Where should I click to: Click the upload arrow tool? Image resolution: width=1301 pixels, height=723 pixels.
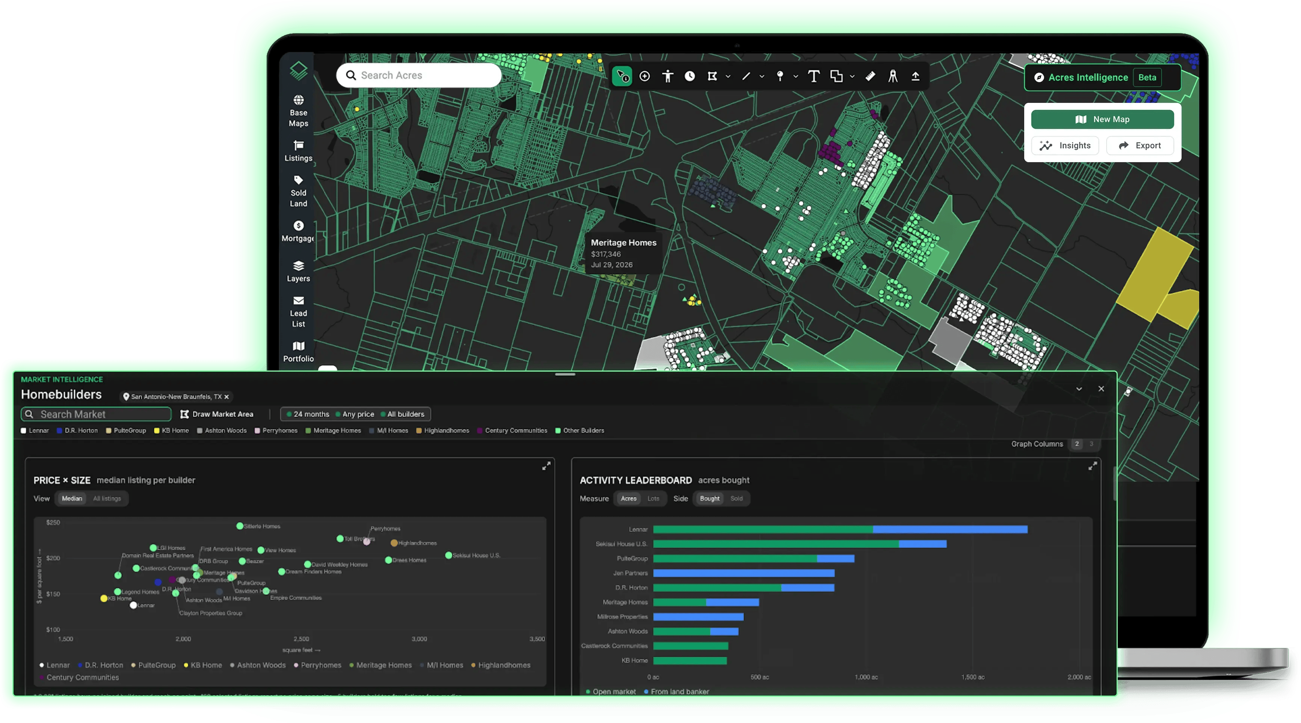coord(915,76)
